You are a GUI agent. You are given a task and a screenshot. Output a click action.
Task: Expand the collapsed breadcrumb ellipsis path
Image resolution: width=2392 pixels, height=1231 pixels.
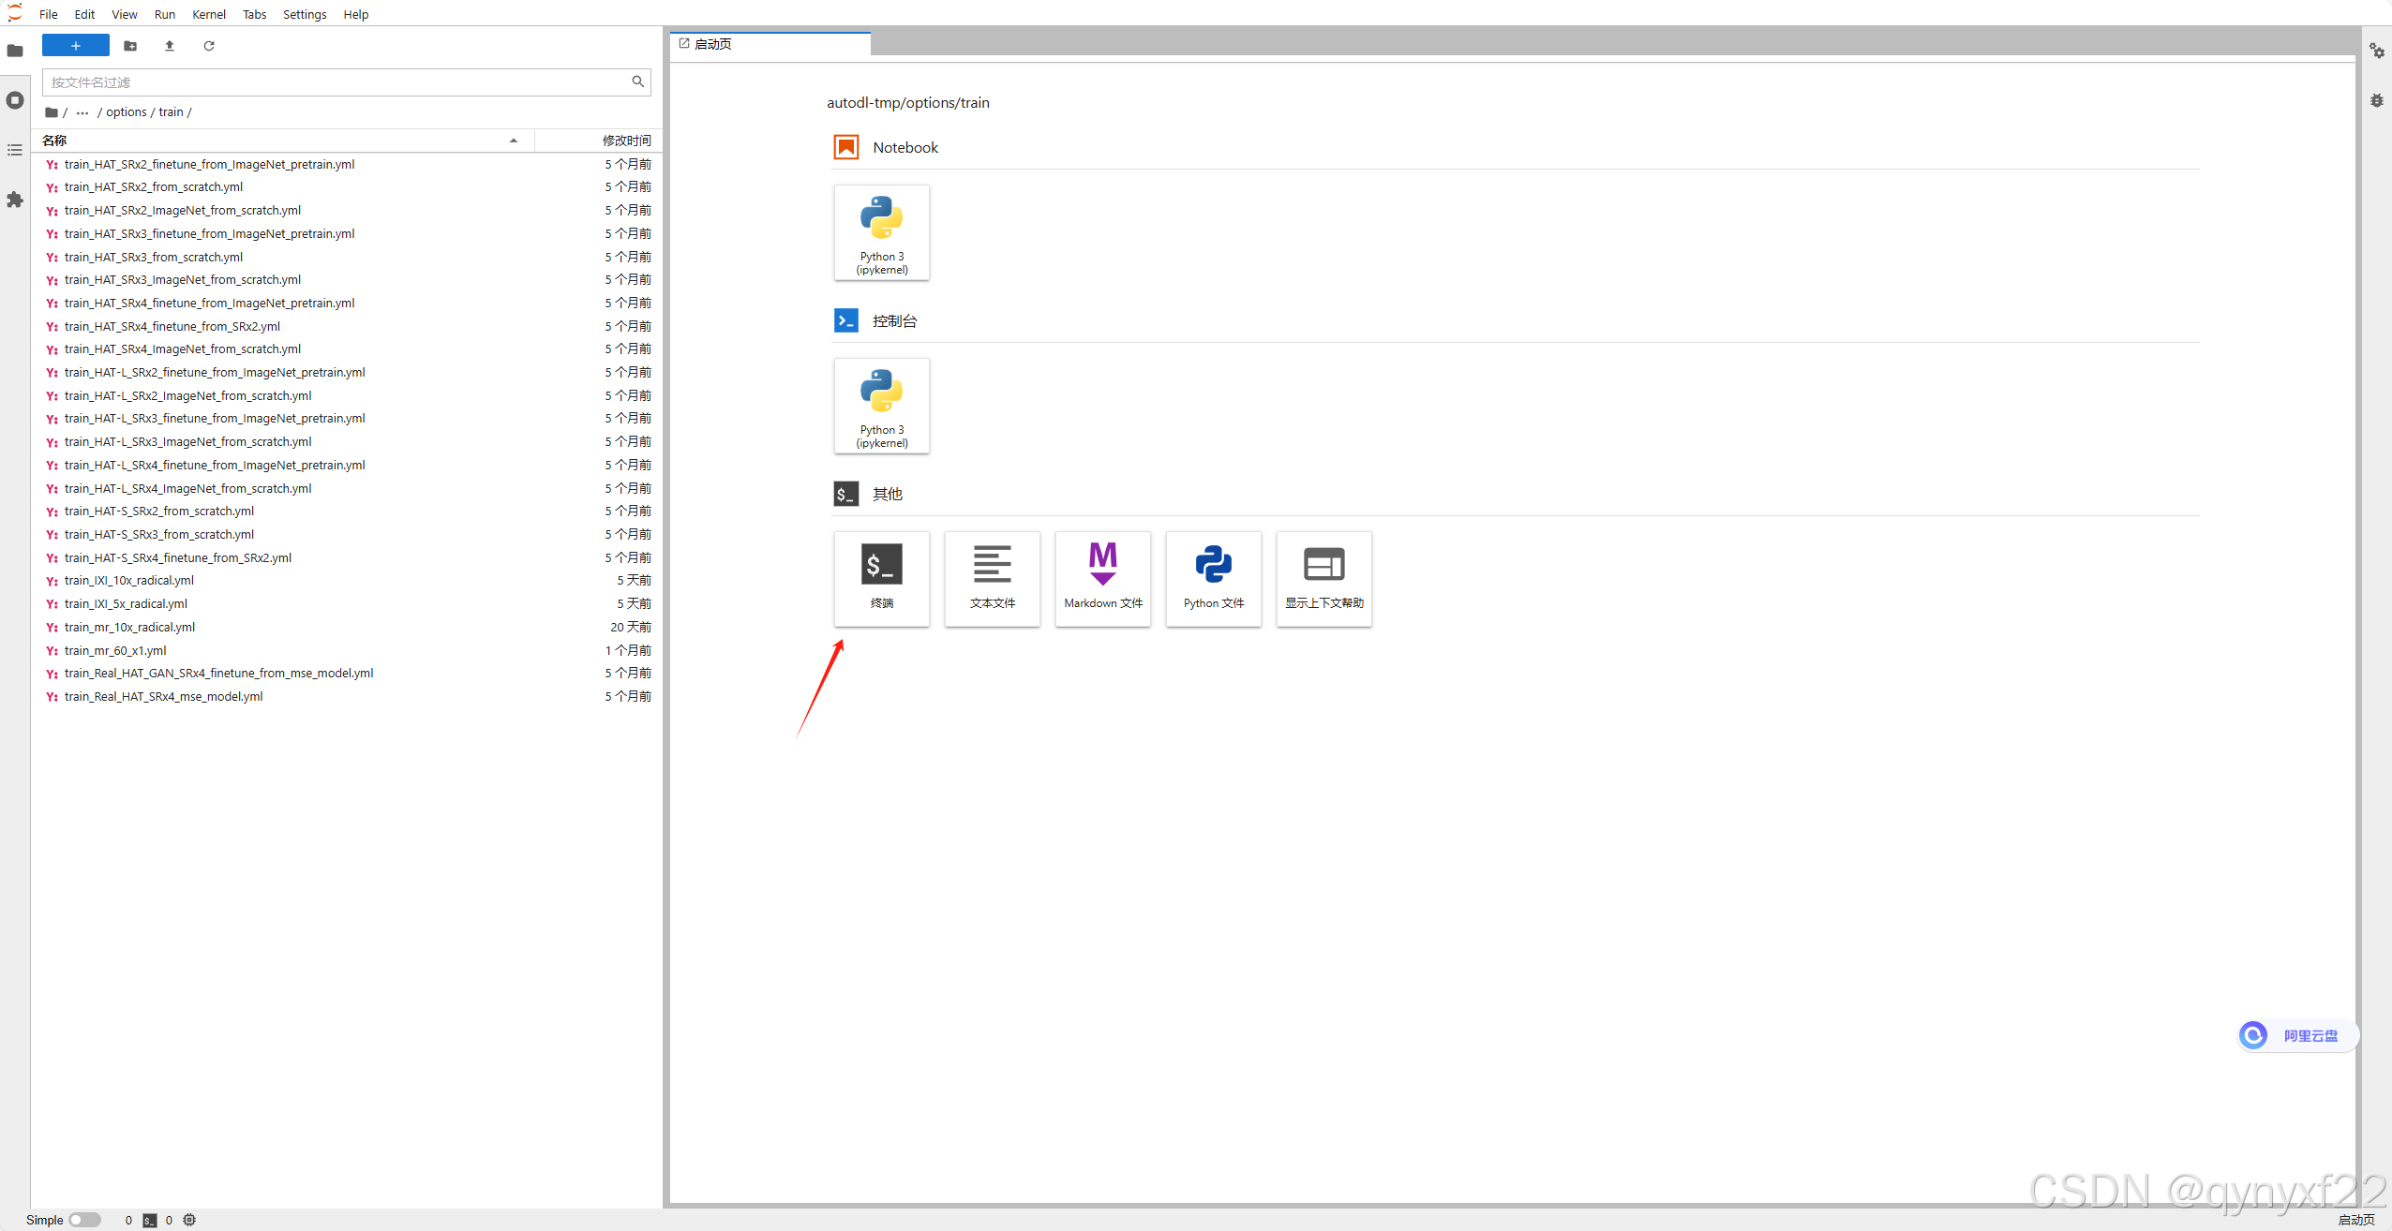point(82,112)
